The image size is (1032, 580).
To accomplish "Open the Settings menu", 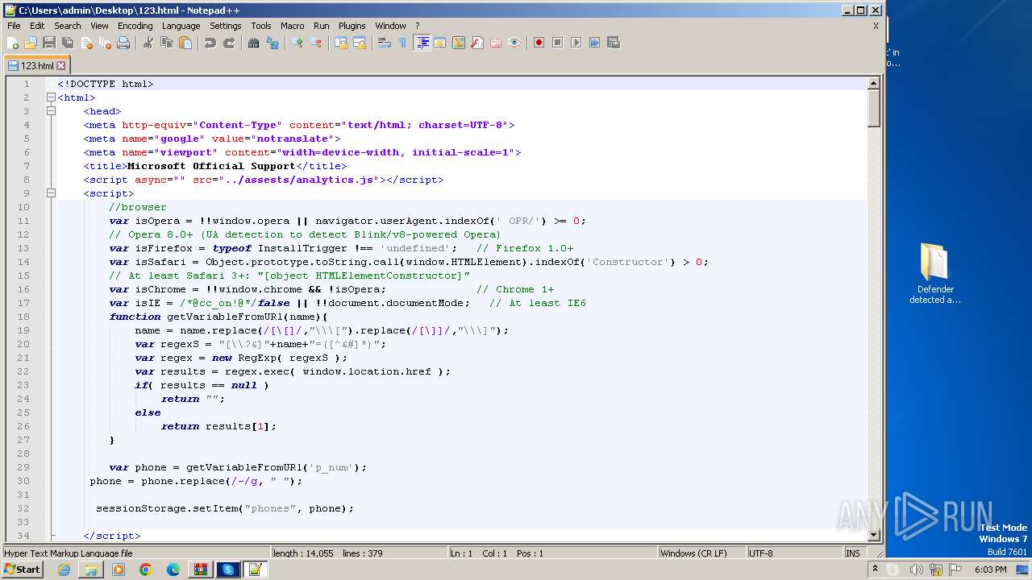I will pyautogui.click(x=226, y=26).
